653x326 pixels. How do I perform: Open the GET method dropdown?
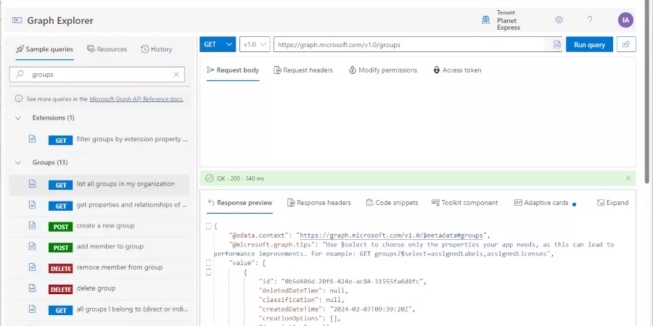(218, 44)
